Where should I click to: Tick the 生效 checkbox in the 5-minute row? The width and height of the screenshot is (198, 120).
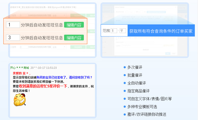(11, 47)
